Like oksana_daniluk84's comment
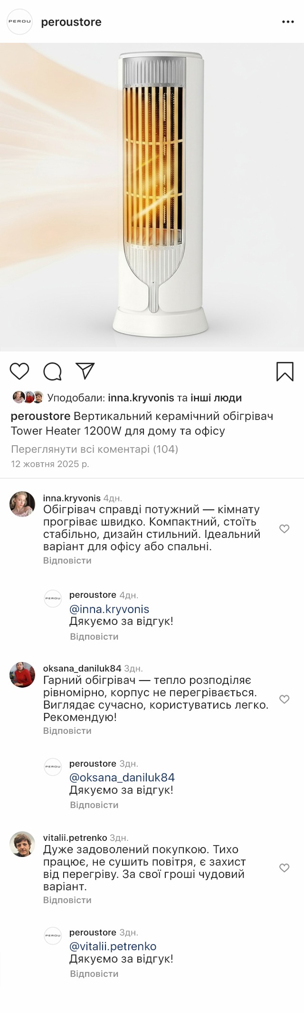 click(x=284, y=699)
